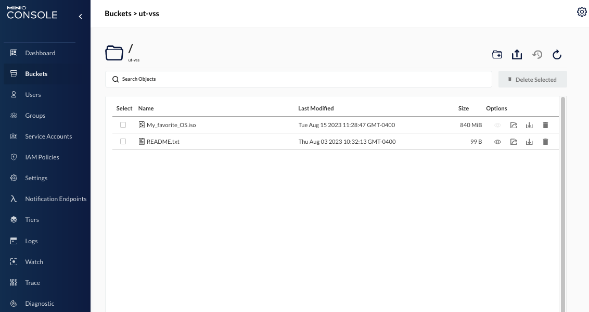The height and width of the screenshot is (312, 589).
Task: Share the My_favorite_OS.iso file
Action: pyautogui.click(x=514, y=125)
